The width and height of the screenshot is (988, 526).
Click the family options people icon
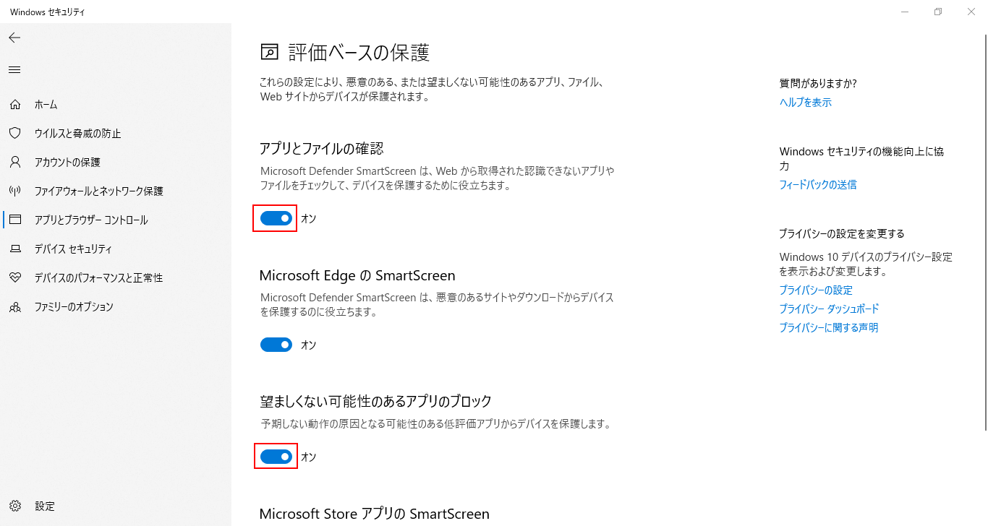(15, 307)
